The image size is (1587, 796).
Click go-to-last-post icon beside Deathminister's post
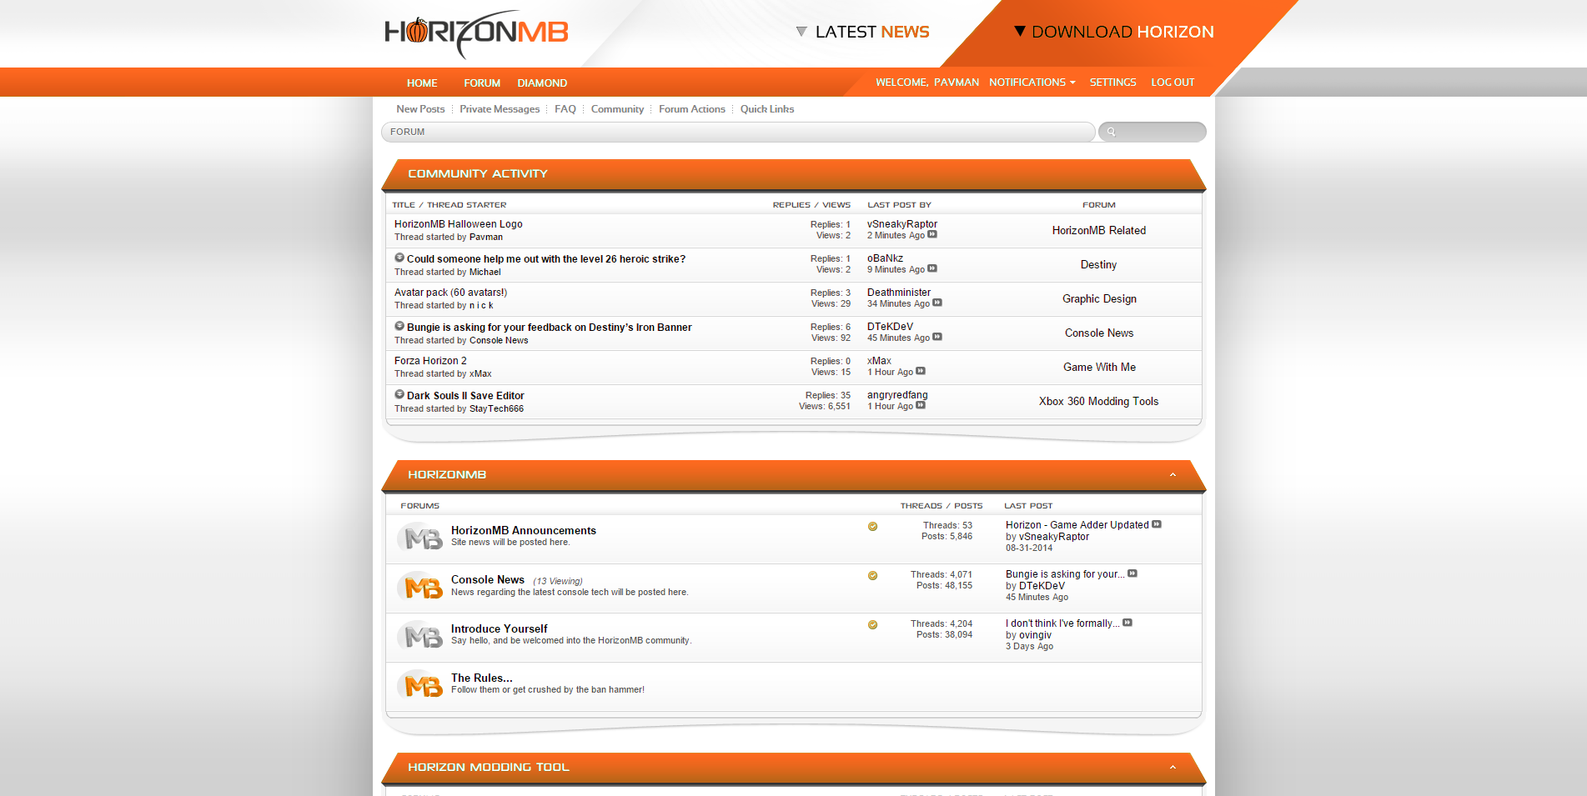pyautogui.click(x=937, y=303)
